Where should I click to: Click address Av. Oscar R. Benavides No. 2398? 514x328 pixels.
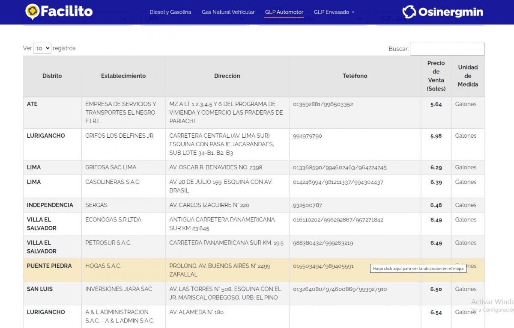coord(216,168)
